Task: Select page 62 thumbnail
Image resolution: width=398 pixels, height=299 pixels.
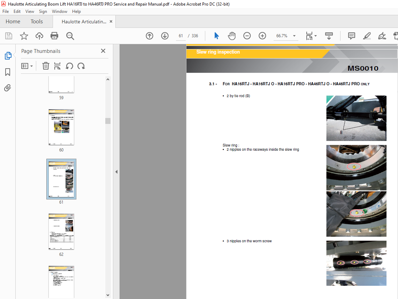Action: point(61,231)
